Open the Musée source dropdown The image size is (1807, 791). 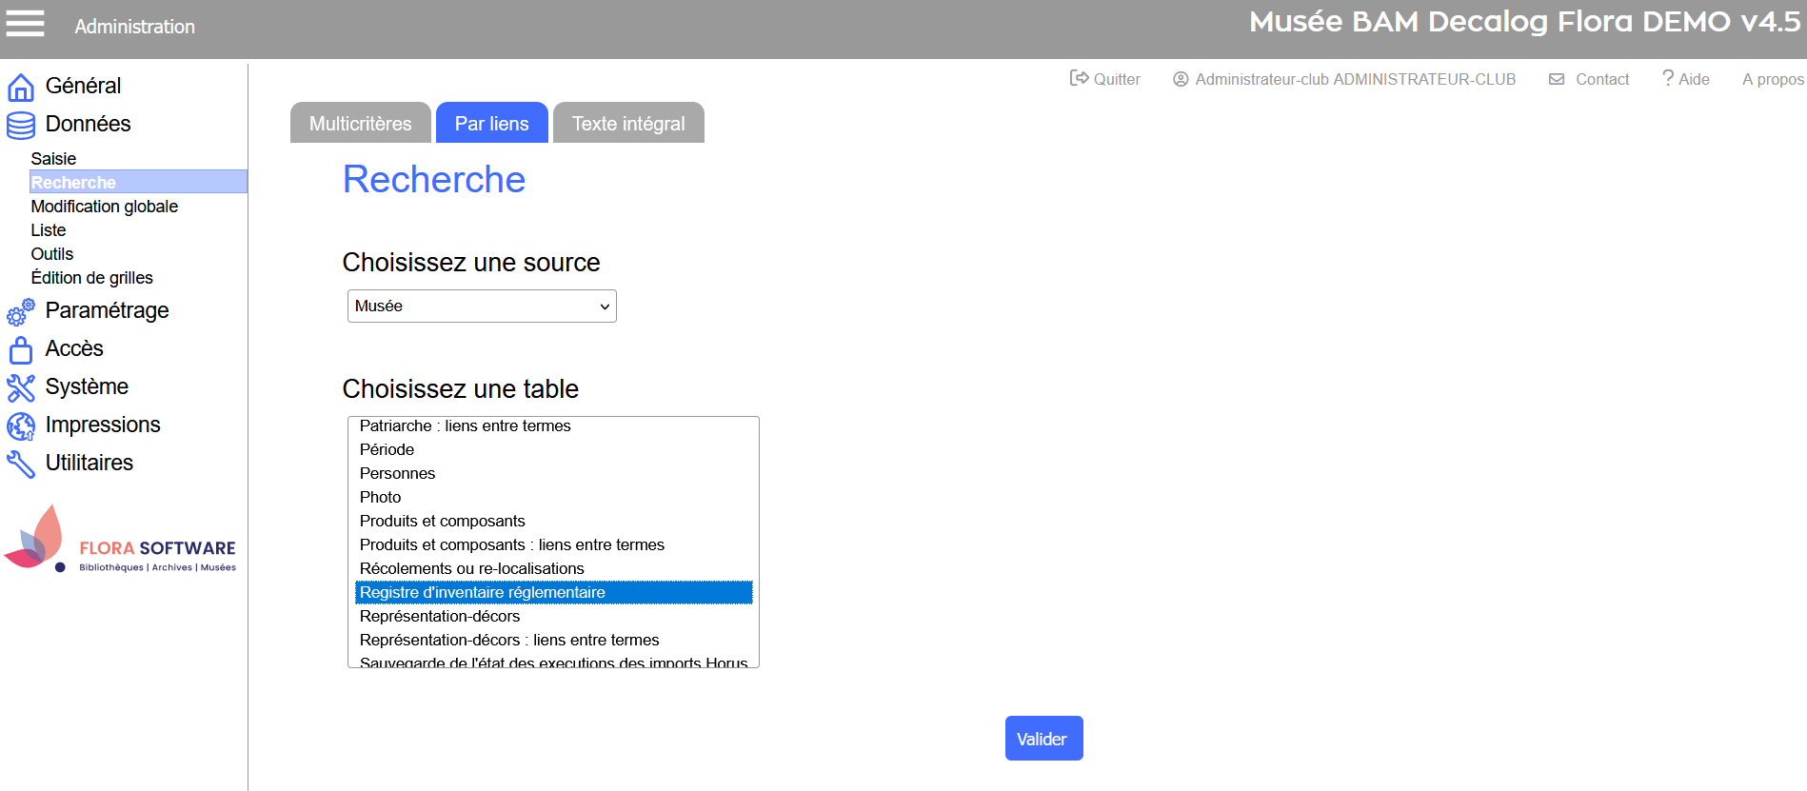[482, 307]
